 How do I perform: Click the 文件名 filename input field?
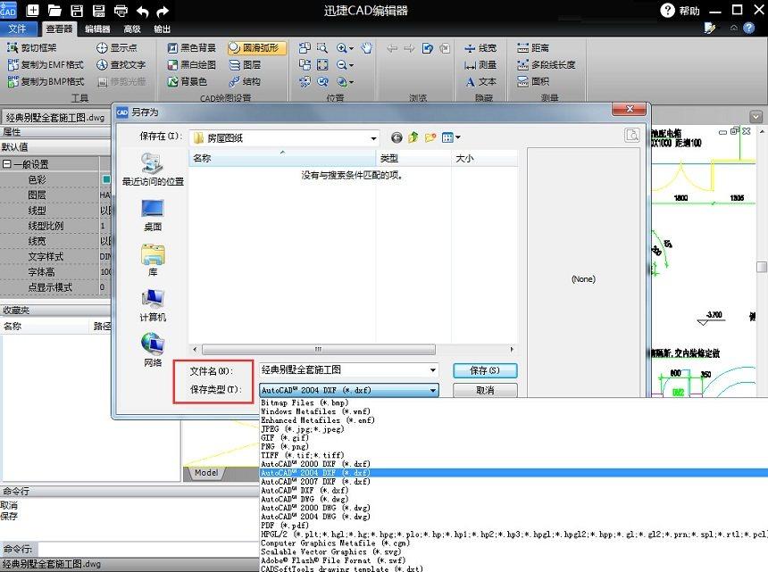tap(344, 369)
